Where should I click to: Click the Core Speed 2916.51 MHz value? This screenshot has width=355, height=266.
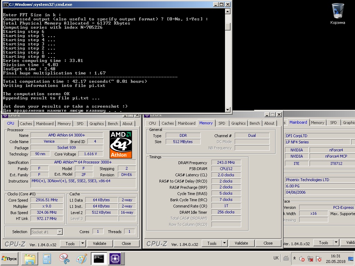(x=47, y=200)
